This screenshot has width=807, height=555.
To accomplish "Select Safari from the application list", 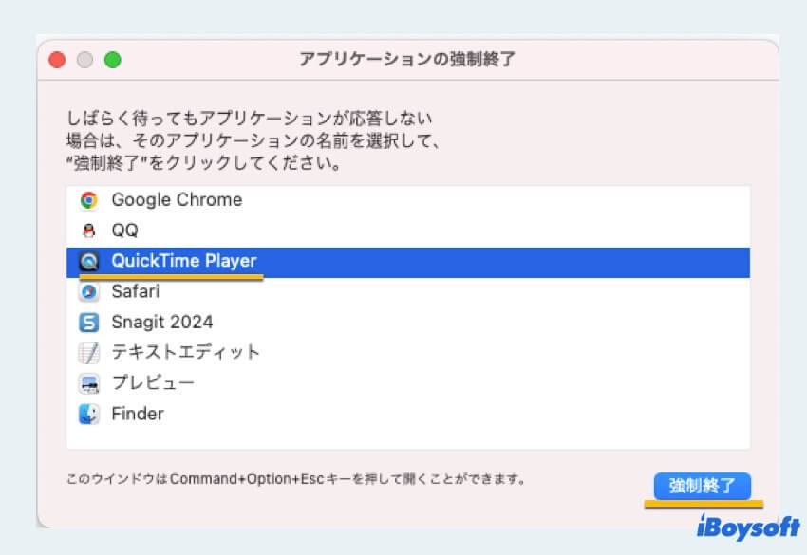I will point(135,291).
